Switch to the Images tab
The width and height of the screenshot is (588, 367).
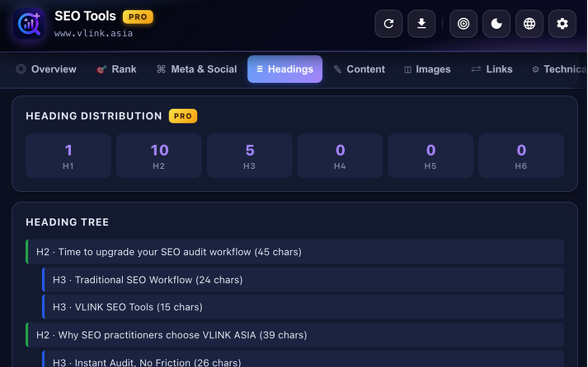click(427, 69)
